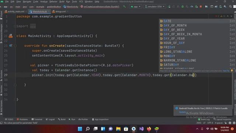The width and height of the screenshot is (236, 133).
Task: Click the Rerun app icon
Action: (169, 7)
